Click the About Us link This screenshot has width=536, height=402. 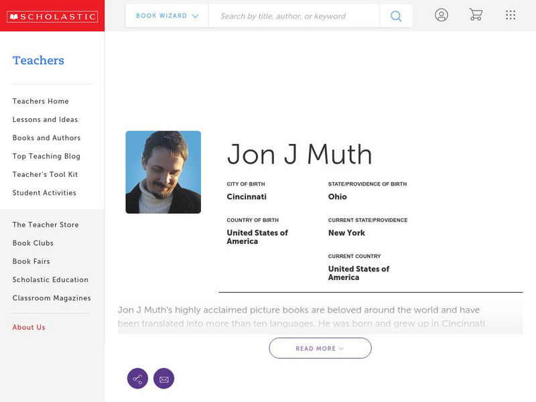click(29, 328)
